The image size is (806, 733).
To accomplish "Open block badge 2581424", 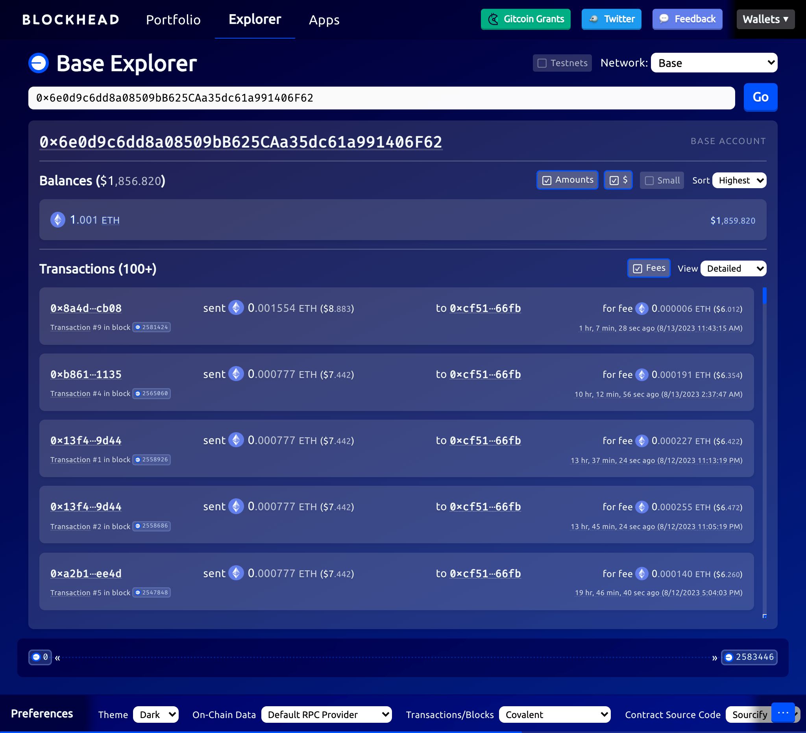I will [152, 327].
